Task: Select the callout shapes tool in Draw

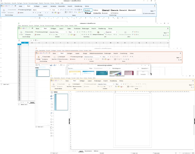Action: click(x=51, y=130)
